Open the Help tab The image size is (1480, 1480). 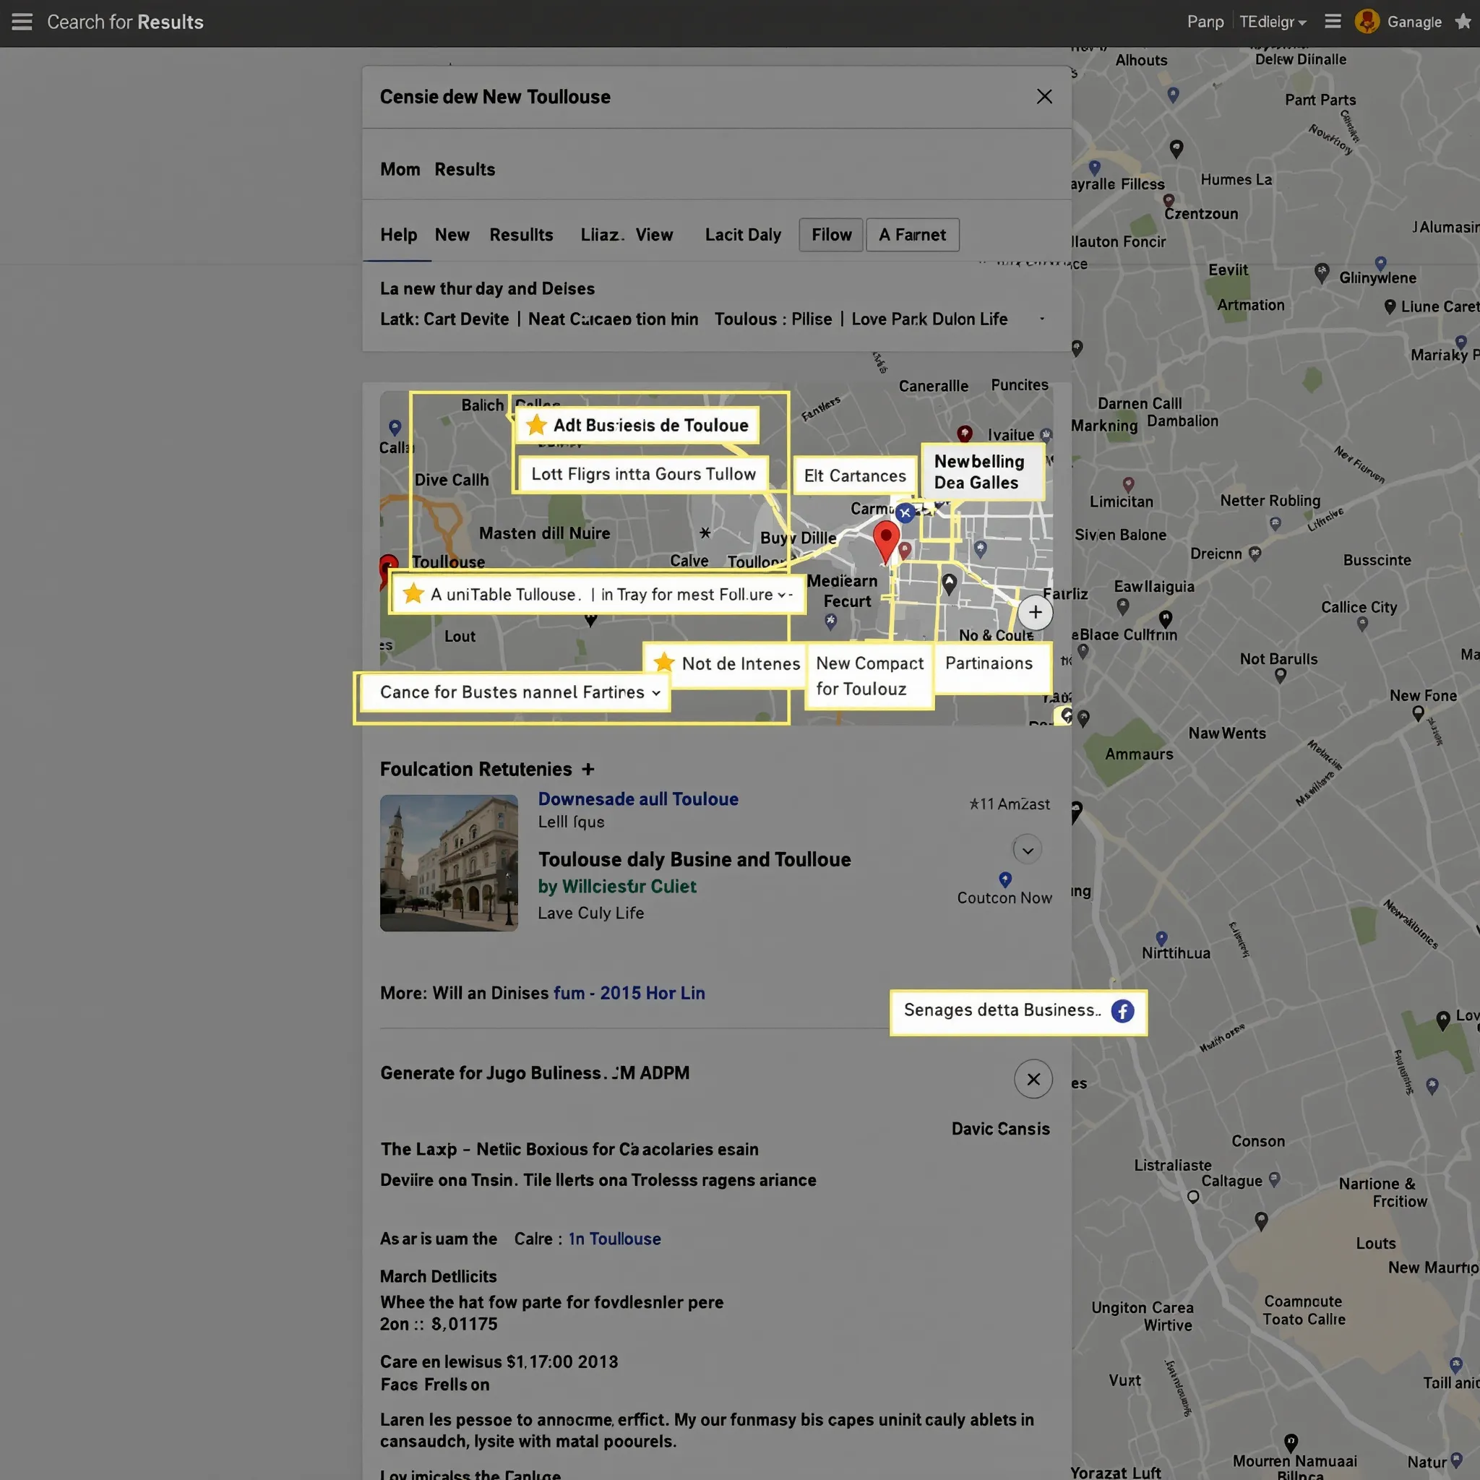pos(397,234)
